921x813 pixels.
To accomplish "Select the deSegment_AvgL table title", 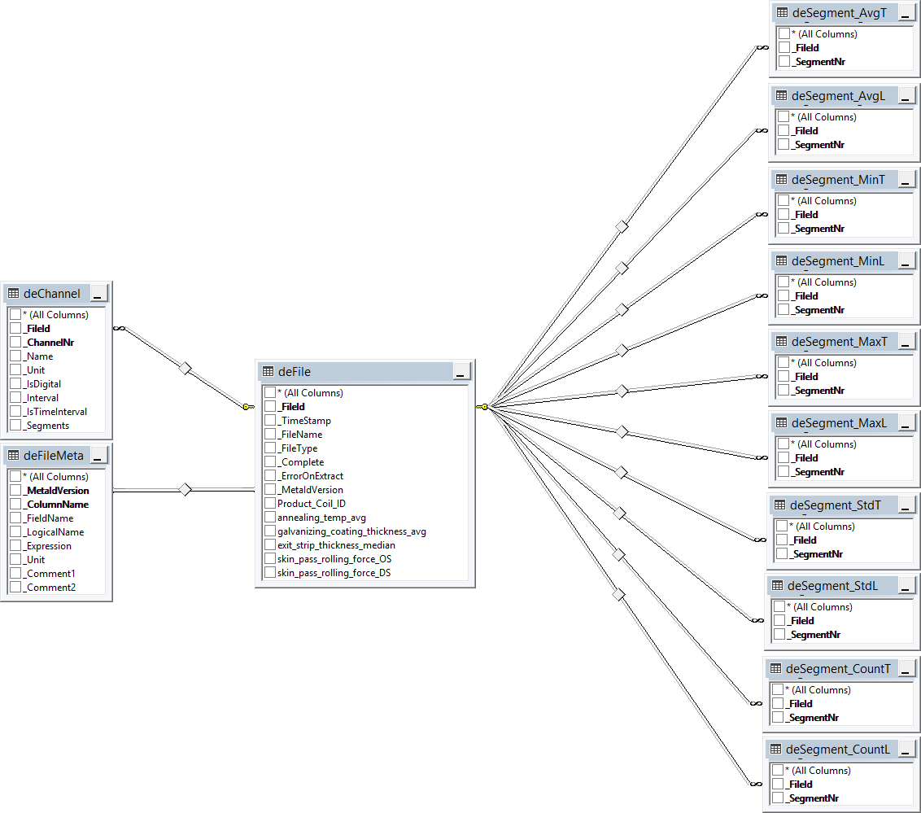I will point(838,96).
